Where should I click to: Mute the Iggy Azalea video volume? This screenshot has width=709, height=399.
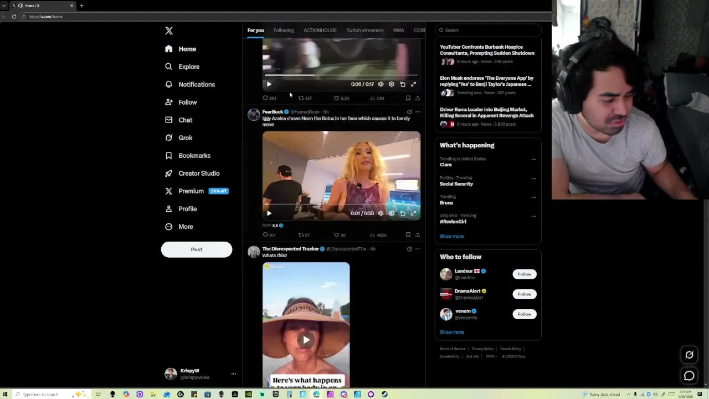pos(381,213)
